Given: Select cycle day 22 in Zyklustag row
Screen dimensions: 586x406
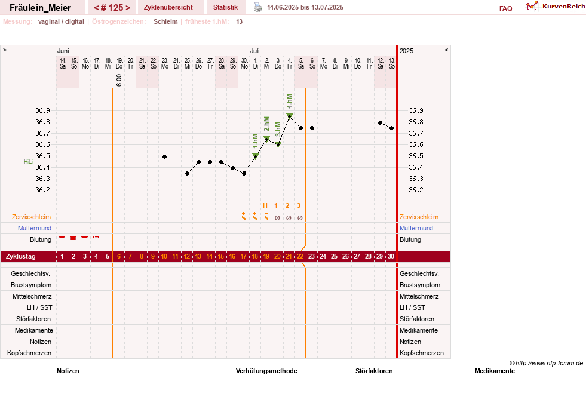Looking at the screenshot, I should (300, 256).
